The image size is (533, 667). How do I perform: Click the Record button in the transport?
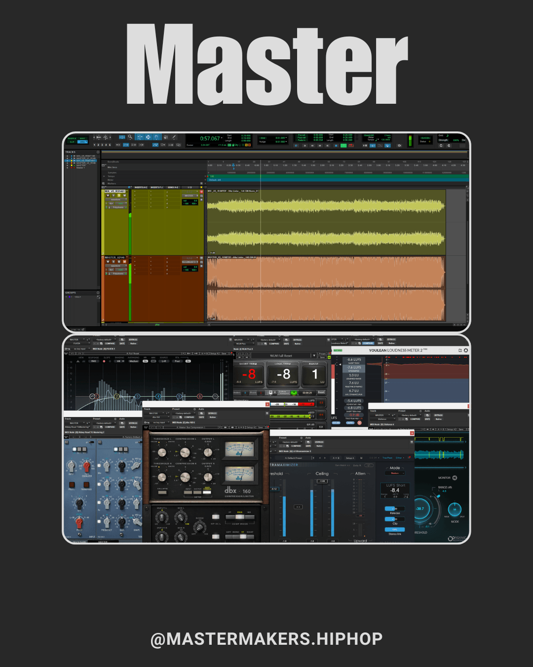(351, 145)
